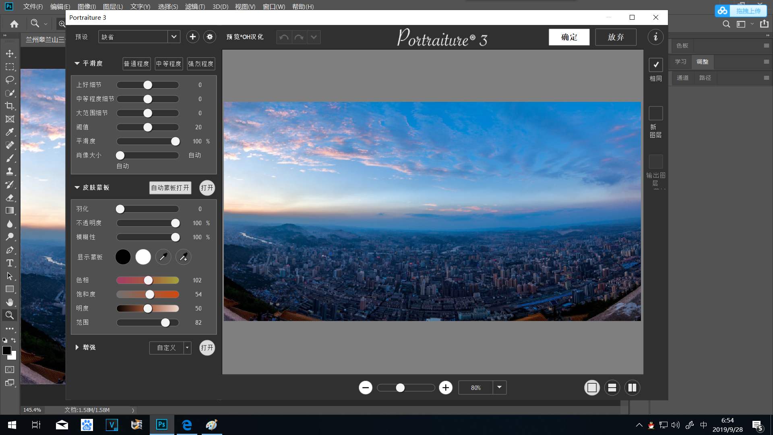Viewport: 773px width, 435px height.
Task: Toggle skin mask 打开 switch
Action: coord(207,188)
